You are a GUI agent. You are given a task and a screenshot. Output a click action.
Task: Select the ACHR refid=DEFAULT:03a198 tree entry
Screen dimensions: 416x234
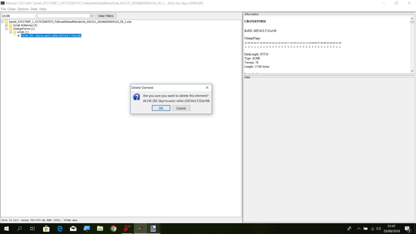tap(51, 36)
